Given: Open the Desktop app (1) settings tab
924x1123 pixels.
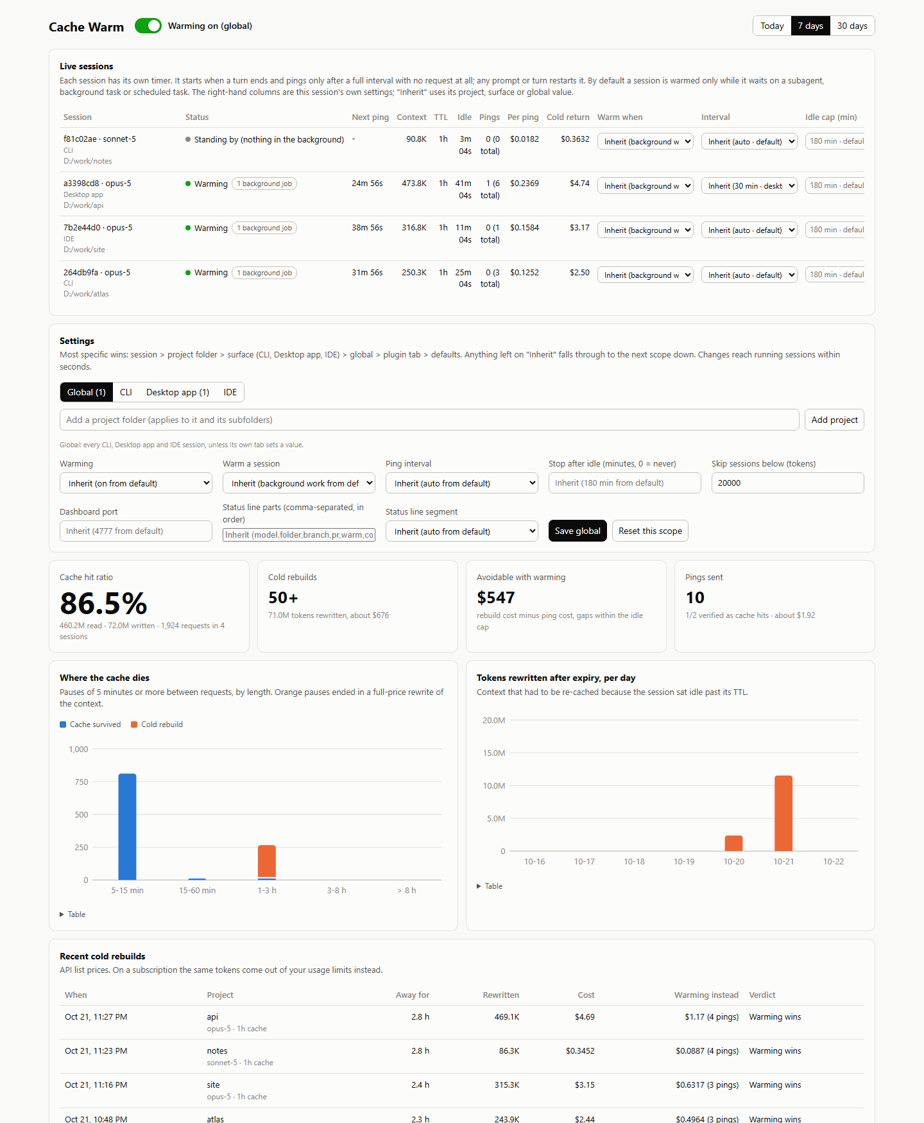Looking at the screenshot, I should click(178, 392).
